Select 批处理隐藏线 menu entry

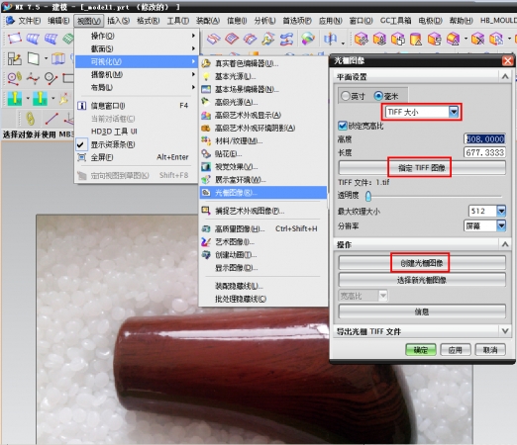(263, 299)
